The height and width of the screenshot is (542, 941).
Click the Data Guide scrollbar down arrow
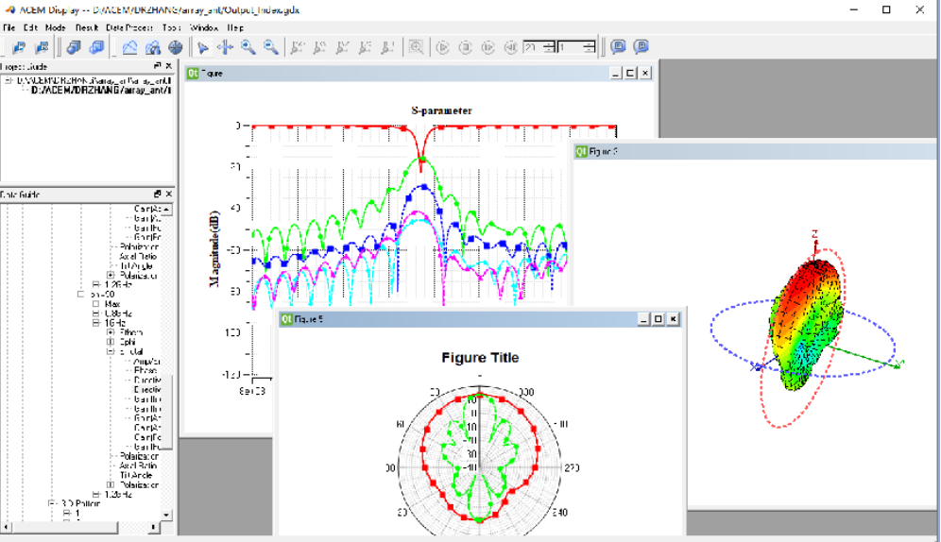click(x=168, y=515)
